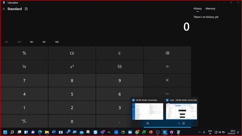Click stop button under Code UiPath preview
242x136 pixels.
click(x=183, y=123)
